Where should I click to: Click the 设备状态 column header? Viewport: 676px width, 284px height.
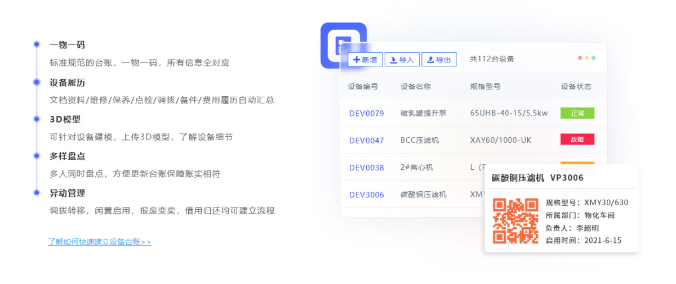(576, 87)
